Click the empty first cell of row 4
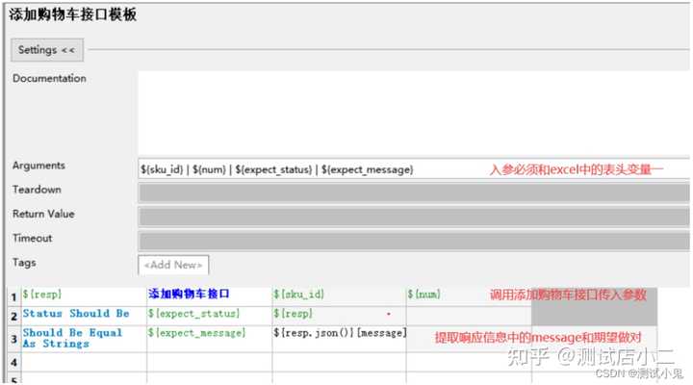The image size is (693, 385). 84,362
